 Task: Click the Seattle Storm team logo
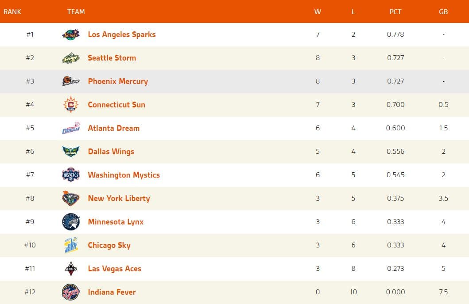tap(70, 58)
